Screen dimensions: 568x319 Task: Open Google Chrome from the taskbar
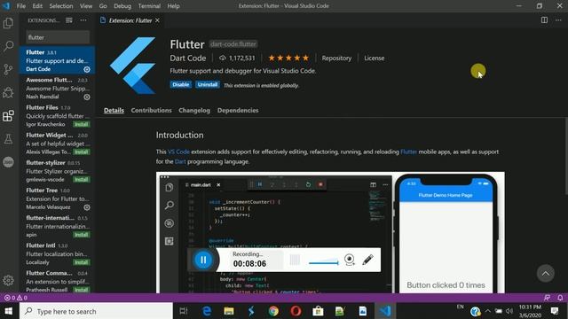273,311
